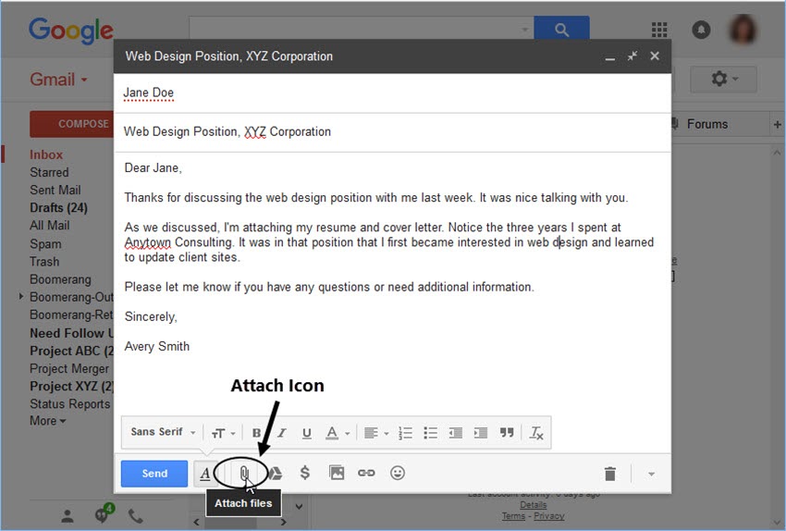Open the All Mail folder
The width and height of the screenshot is (786, 531).
(x=50, y=226)
